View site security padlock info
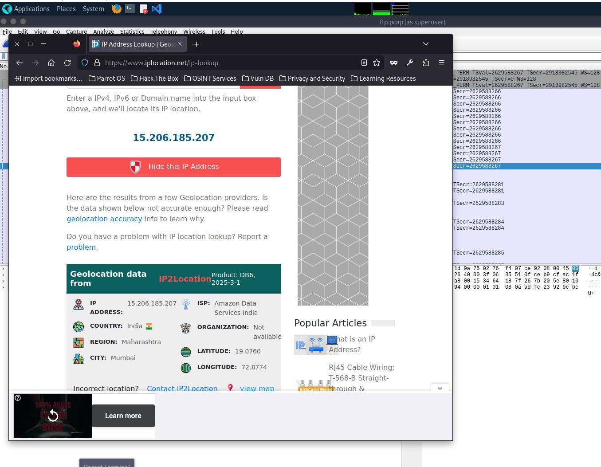 pyautogui.click(x=97, y=63)
